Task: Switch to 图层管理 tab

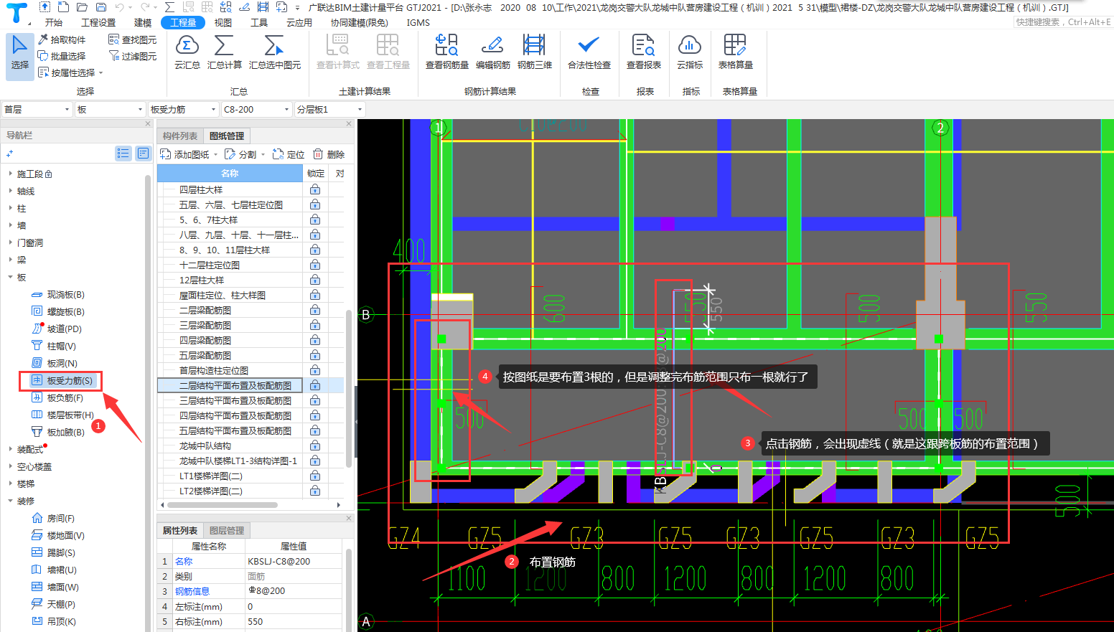Action: (227, 530)
